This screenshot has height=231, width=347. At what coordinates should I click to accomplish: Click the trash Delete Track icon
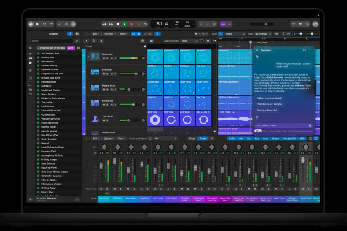[101, 40]
